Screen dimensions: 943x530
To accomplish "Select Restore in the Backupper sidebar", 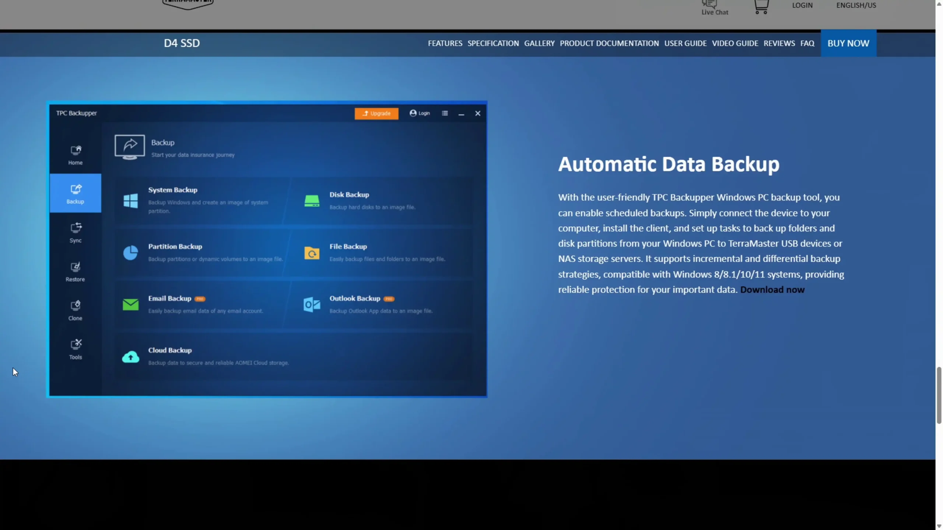I will pyautogui.click(x=76, y=271).
